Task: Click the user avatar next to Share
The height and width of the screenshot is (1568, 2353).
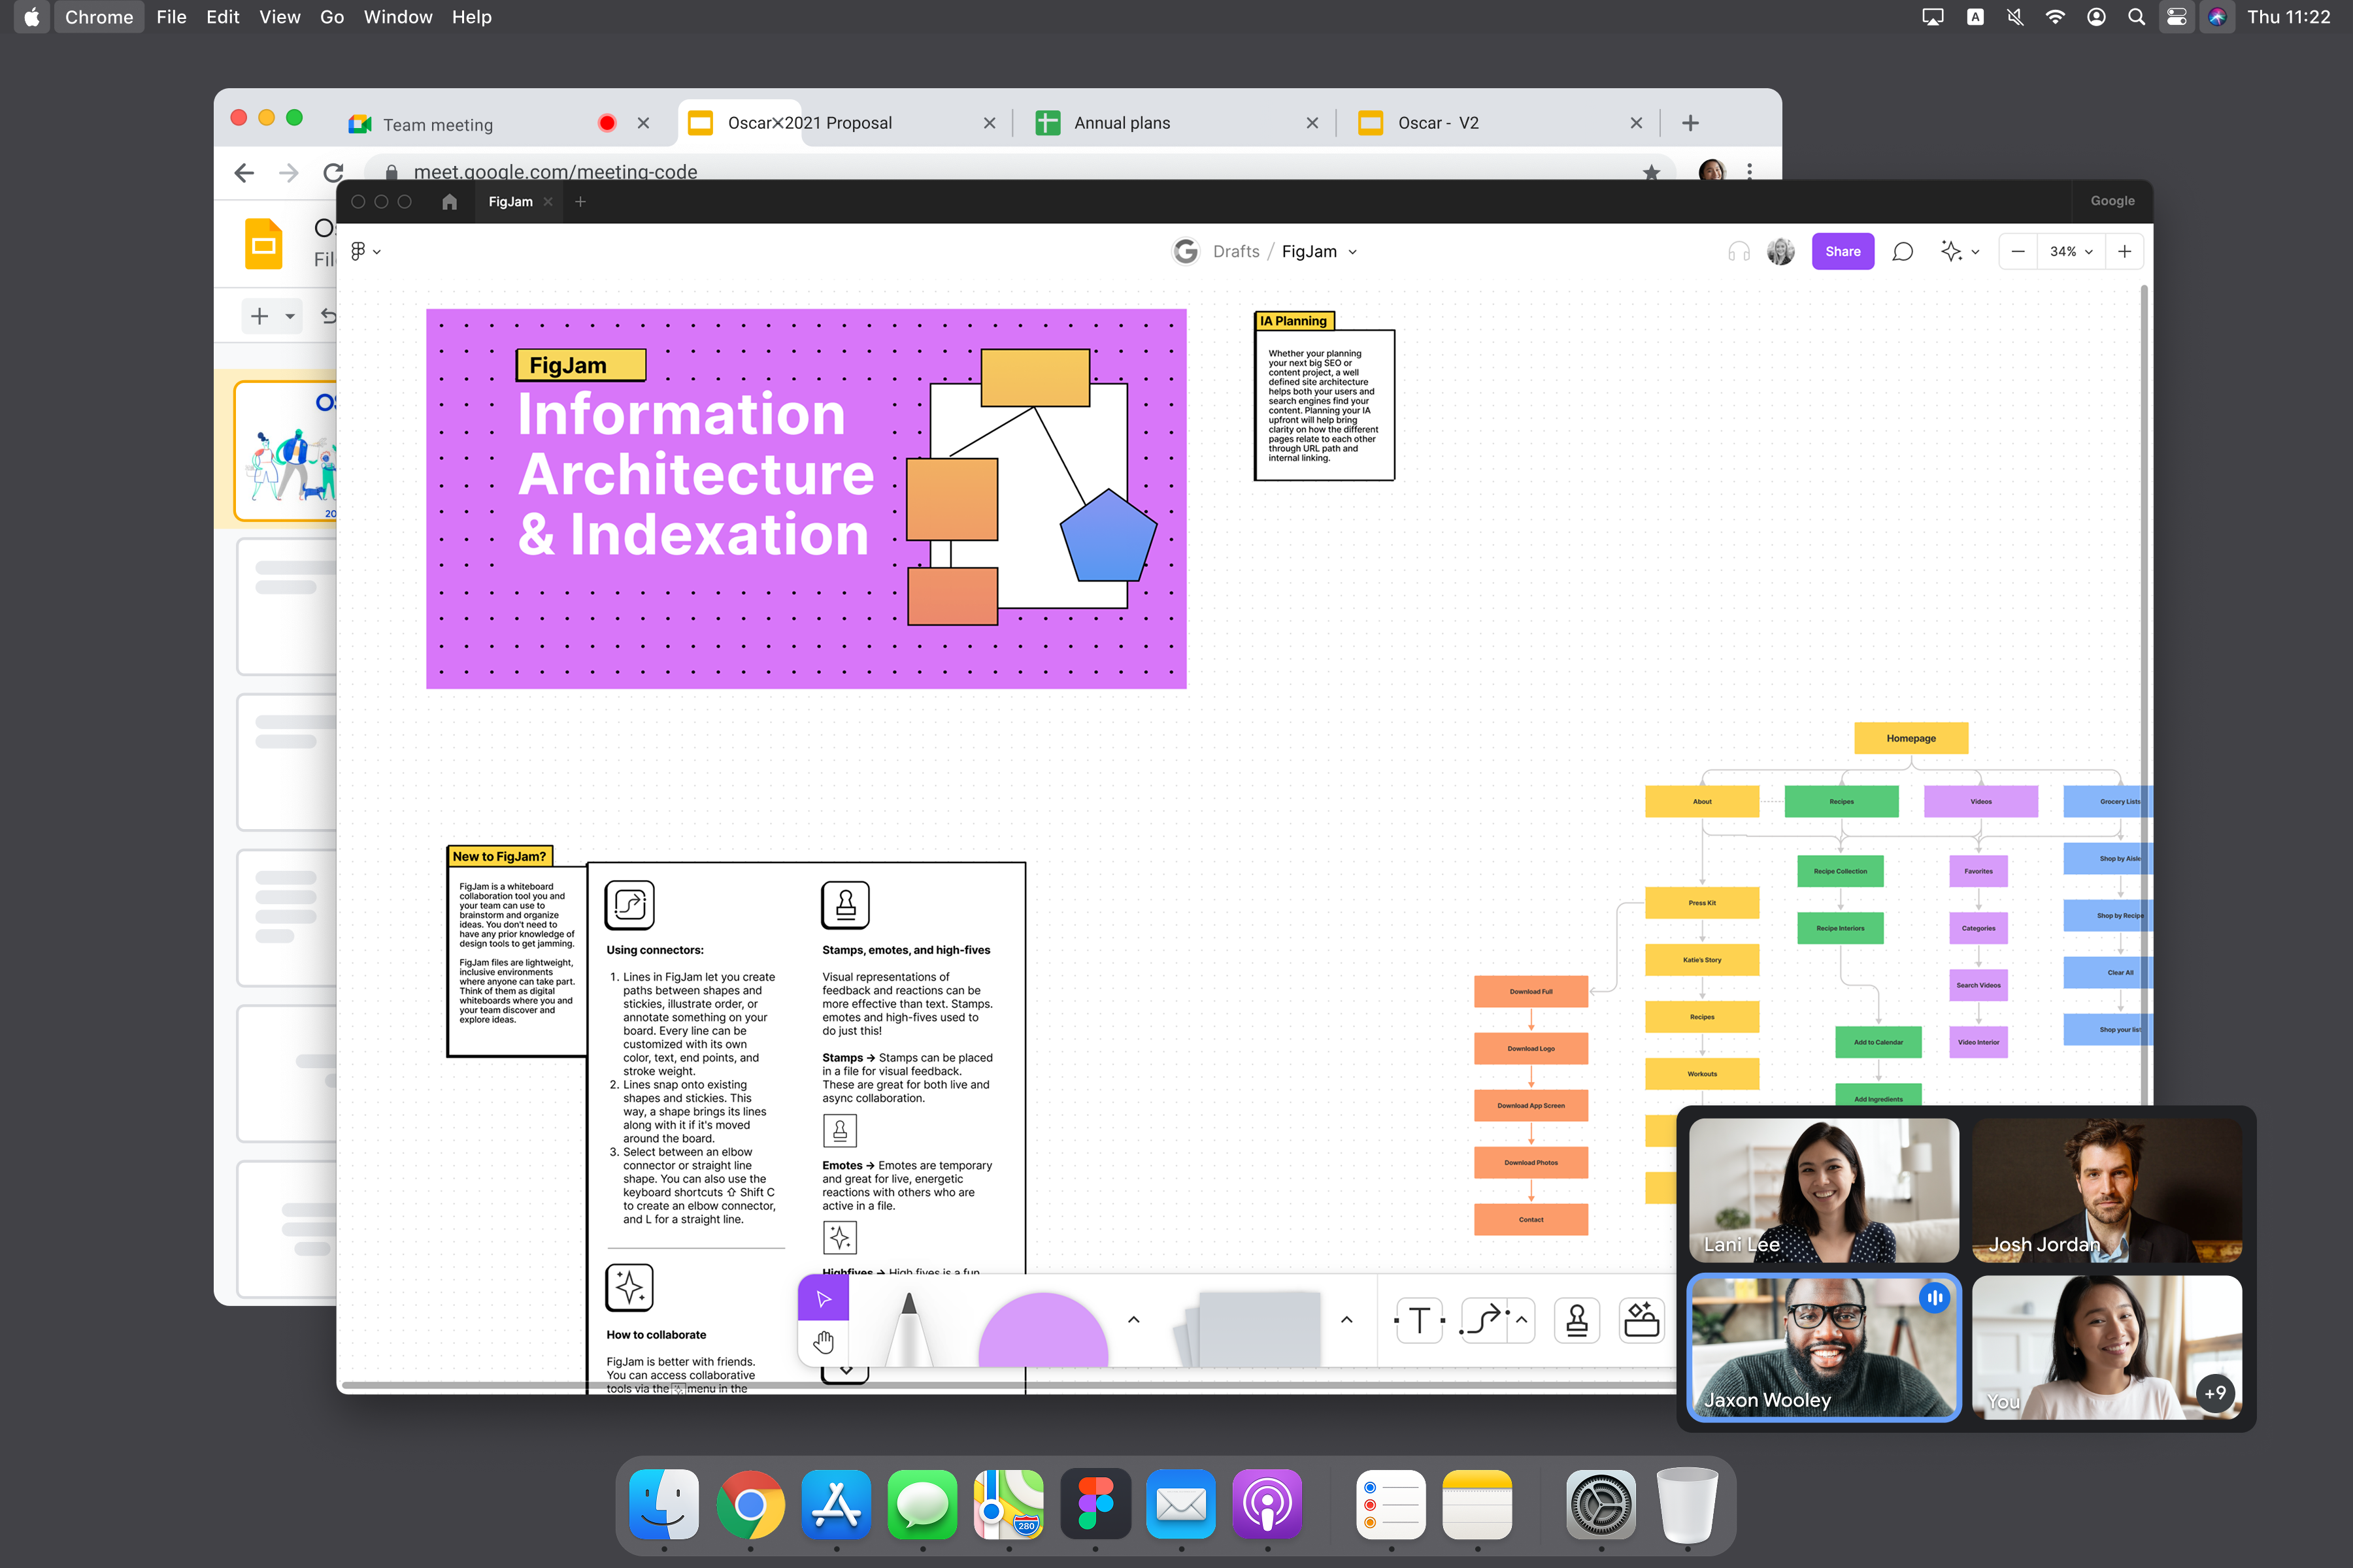Action: [1780, 252]
